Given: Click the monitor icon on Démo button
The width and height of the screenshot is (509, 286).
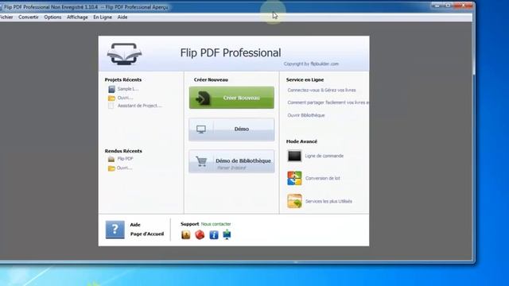Looking at the screenshot, I should point(201,129).
